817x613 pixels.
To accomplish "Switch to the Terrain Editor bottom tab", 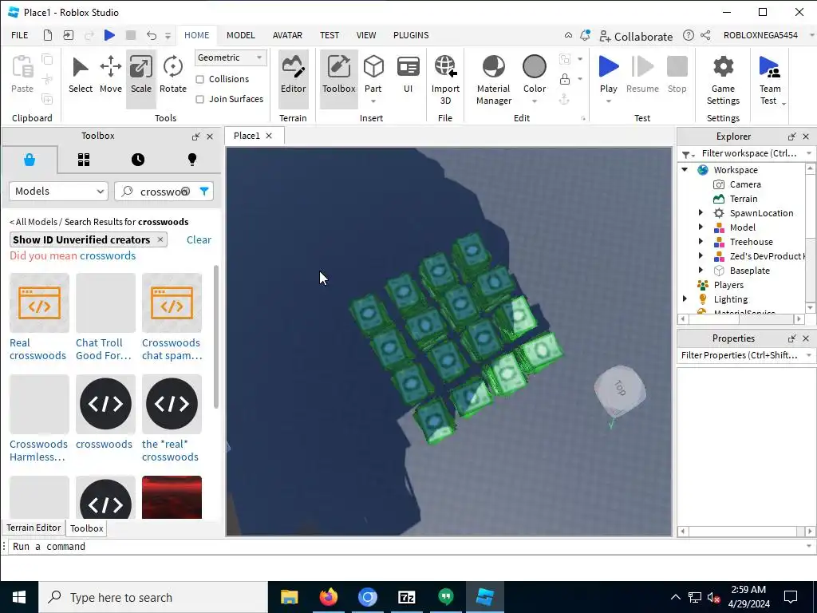I will coord(34,528).
